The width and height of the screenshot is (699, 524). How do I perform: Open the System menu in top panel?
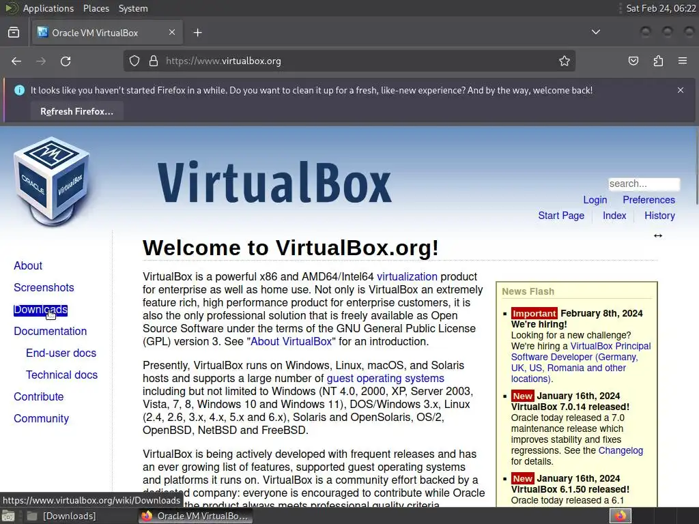133,8
